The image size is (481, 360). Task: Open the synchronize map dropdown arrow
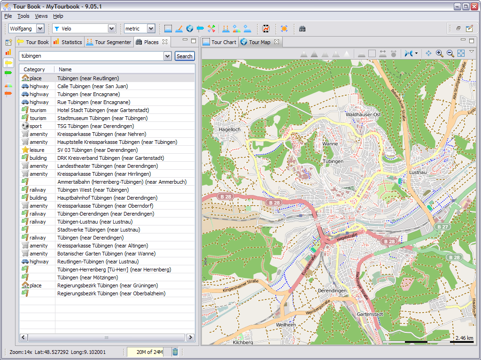click(416, 53)
